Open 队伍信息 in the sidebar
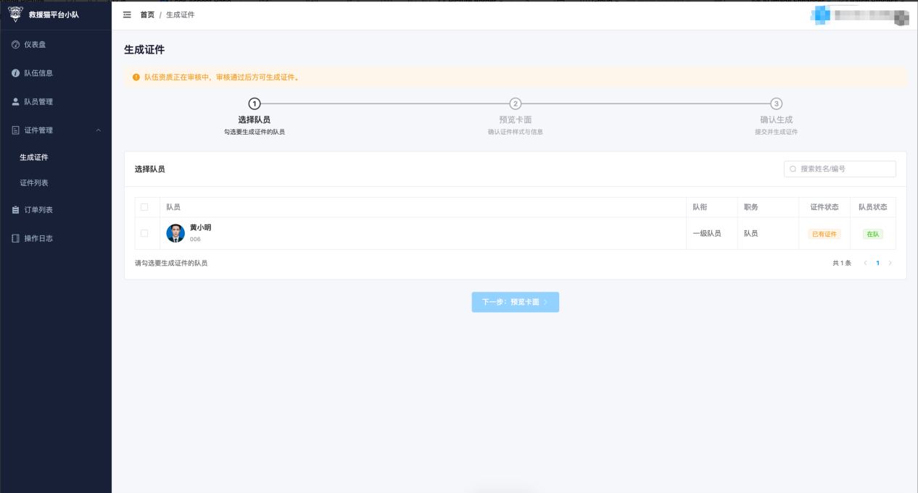Image resolution: width=918 pixels, height=493 pixels. pos(38,73)
